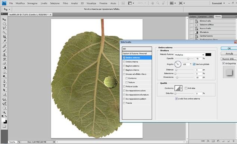Open the View Extras dropdown
Screen dimensions: 237x144
tap(131, 3)
